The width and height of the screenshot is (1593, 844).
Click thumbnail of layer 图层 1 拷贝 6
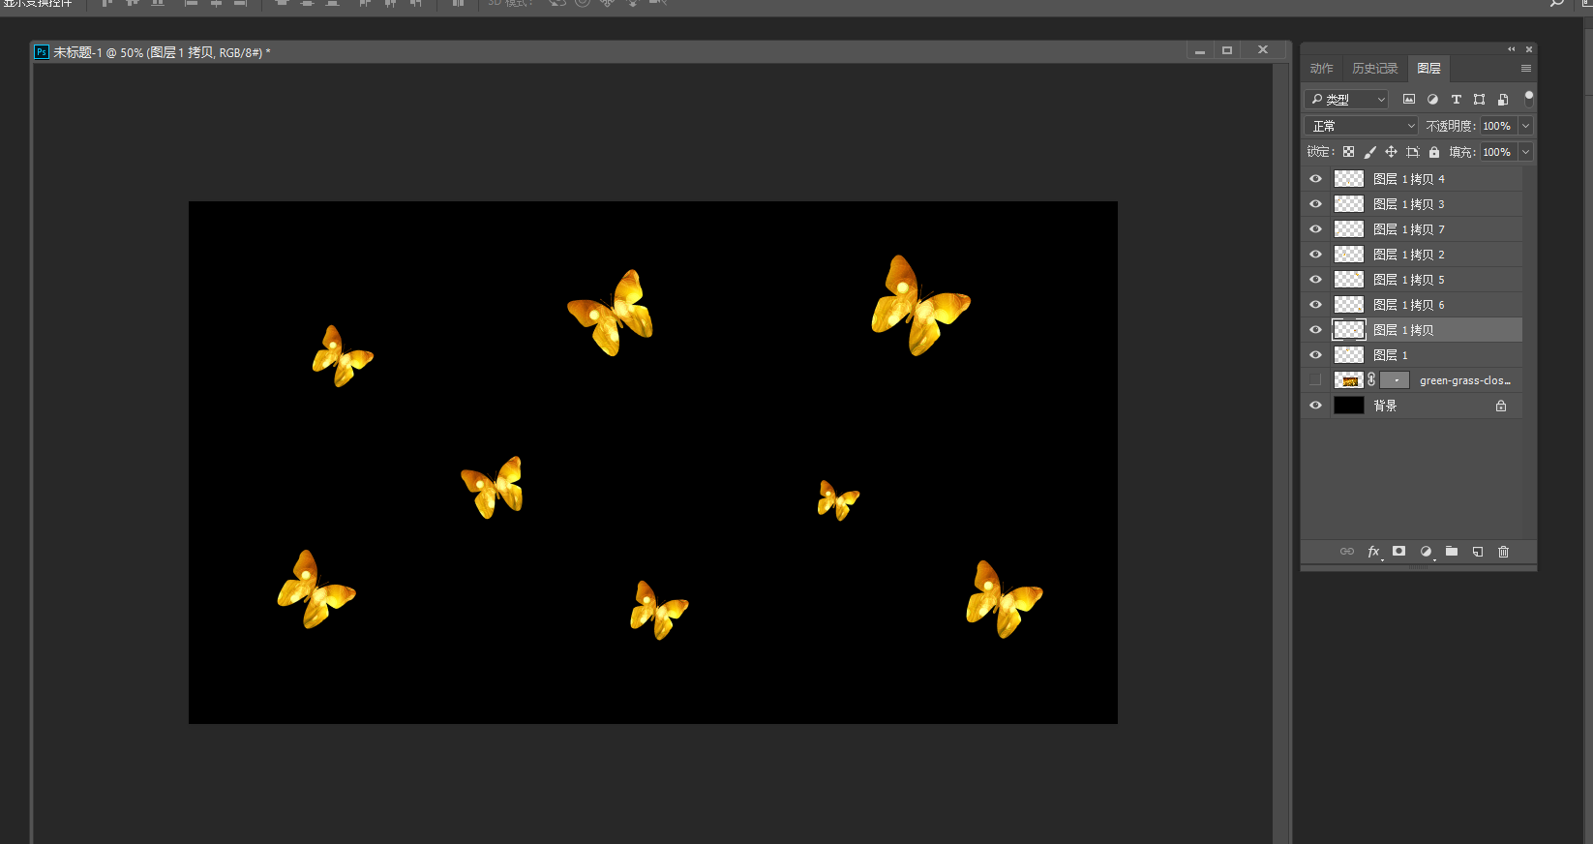(1349, 305)
